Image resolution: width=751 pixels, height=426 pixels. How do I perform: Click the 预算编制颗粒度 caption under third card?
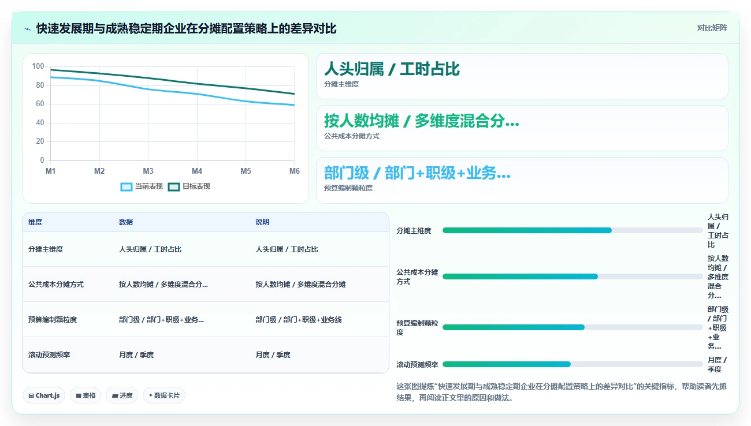click(x=348, y=188)
